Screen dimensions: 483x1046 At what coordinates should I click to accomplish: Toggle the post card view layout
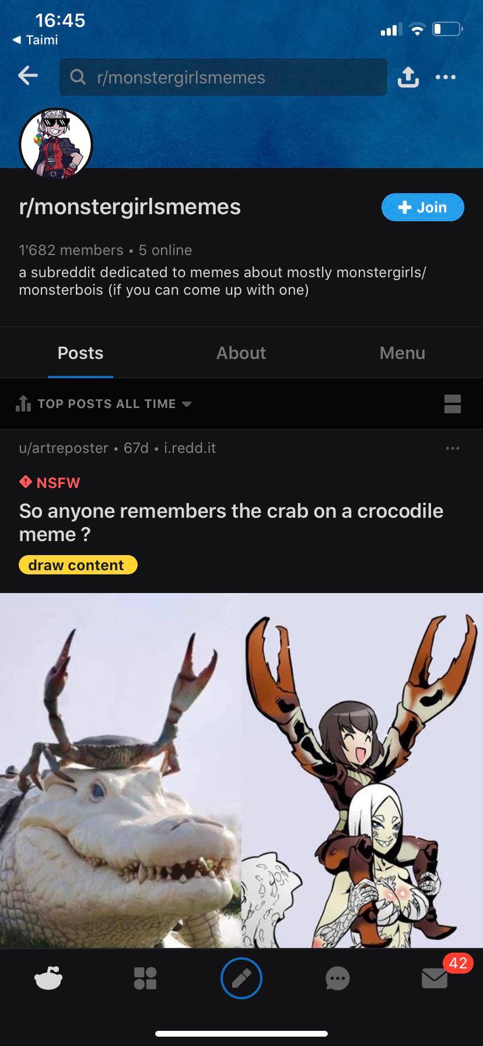tap(453, 403)
